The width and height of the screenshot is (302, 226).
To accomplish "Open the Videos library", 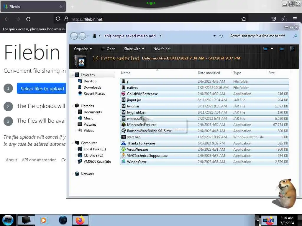I will point(89,130).
